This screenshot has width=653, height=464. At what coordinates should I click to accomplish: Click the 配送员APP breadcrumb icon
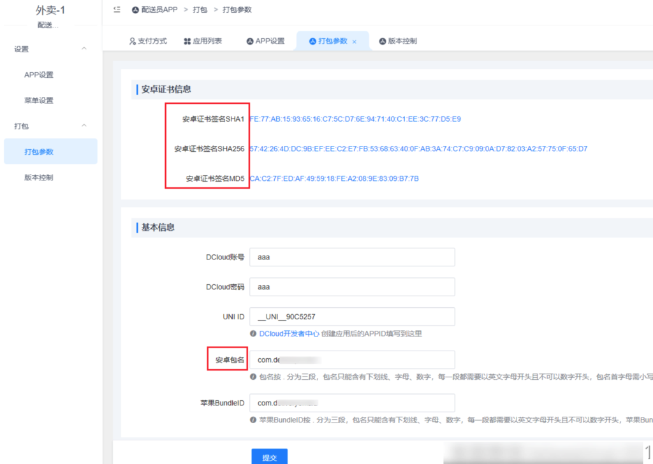pos(135,10)
